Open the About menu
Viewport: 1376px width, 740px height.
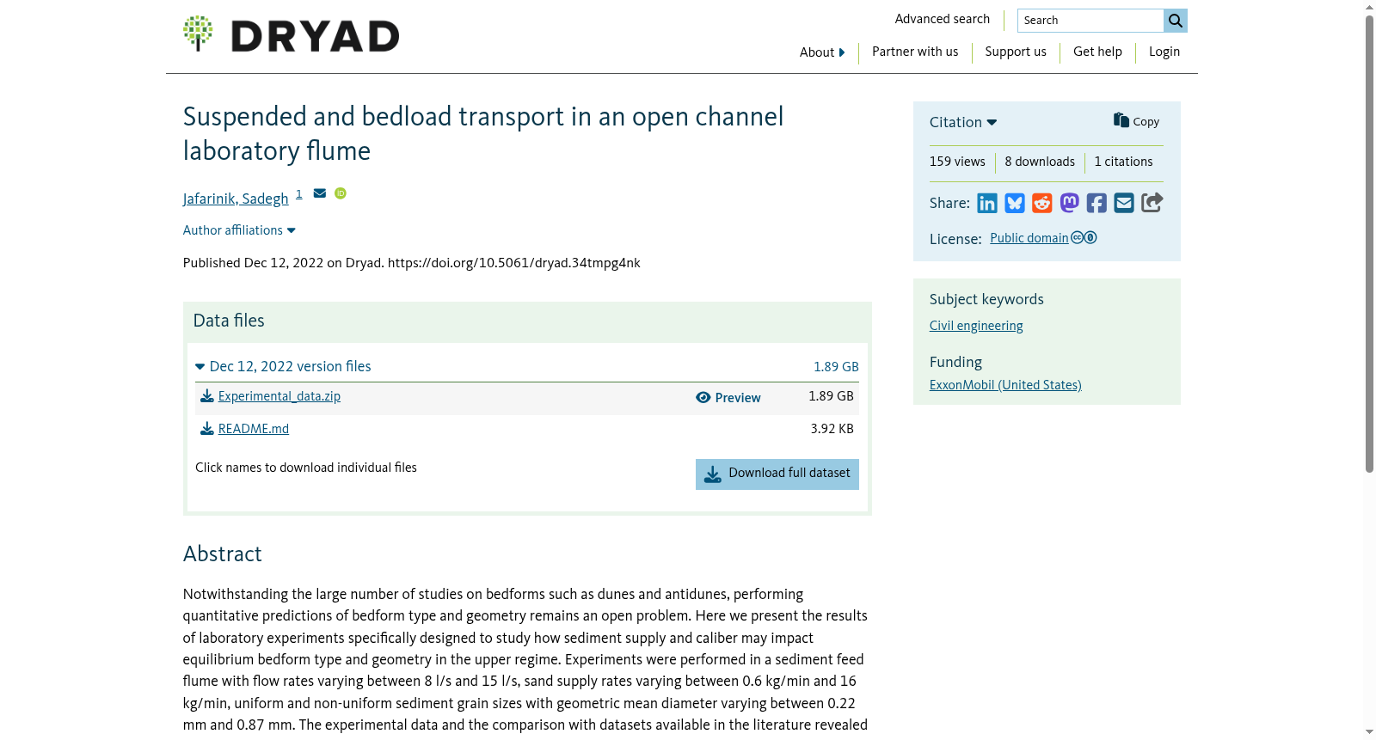(822, 52)
